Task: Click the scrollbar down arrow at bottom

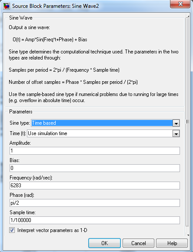Action: coord(188,235)
